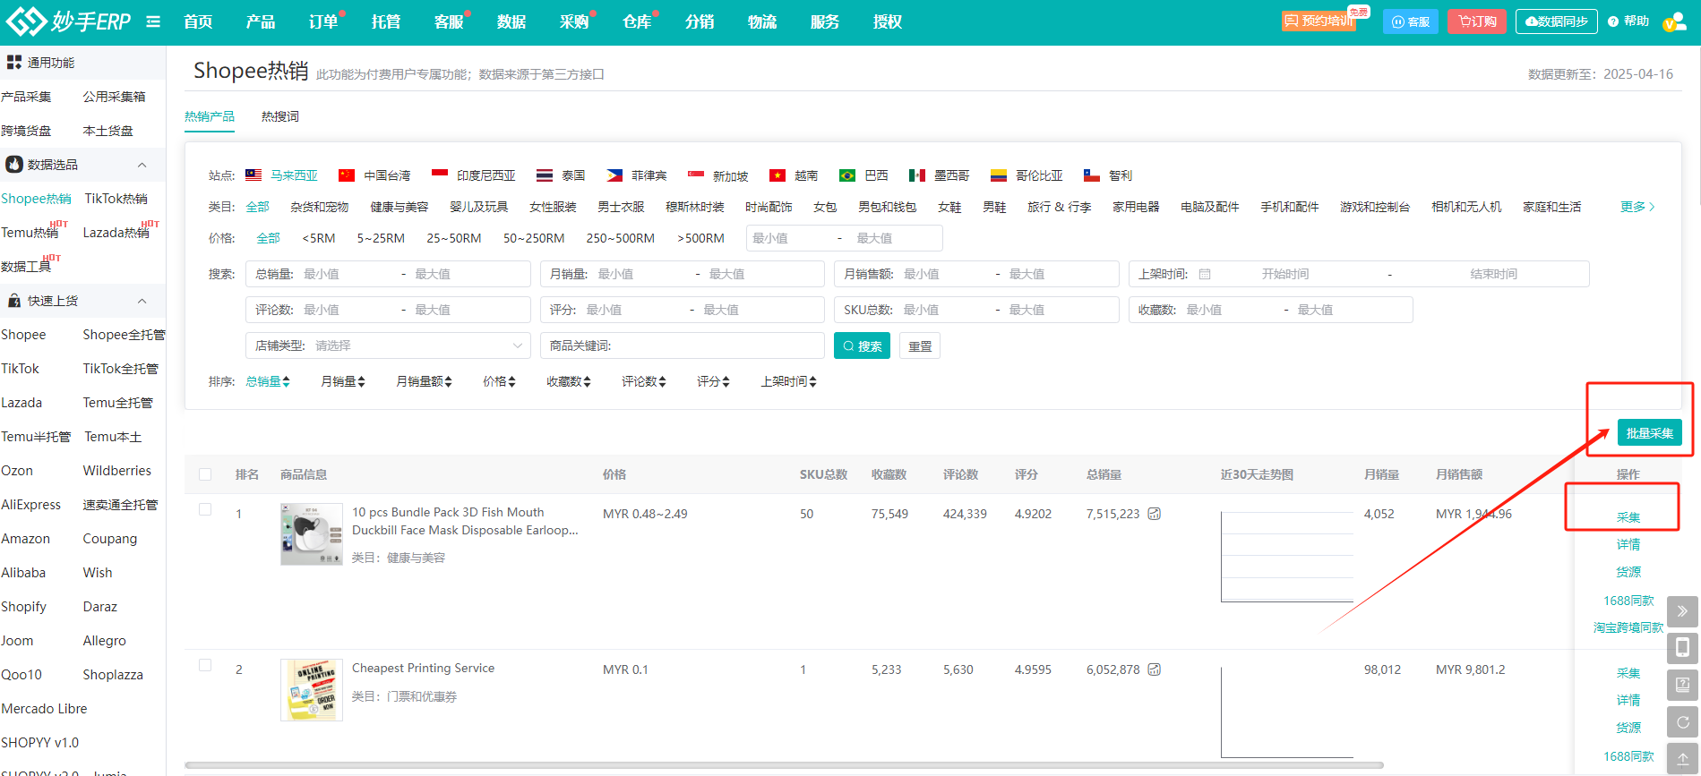Click the 重置 reset button
1701x776 pixels.
[920, 345]
